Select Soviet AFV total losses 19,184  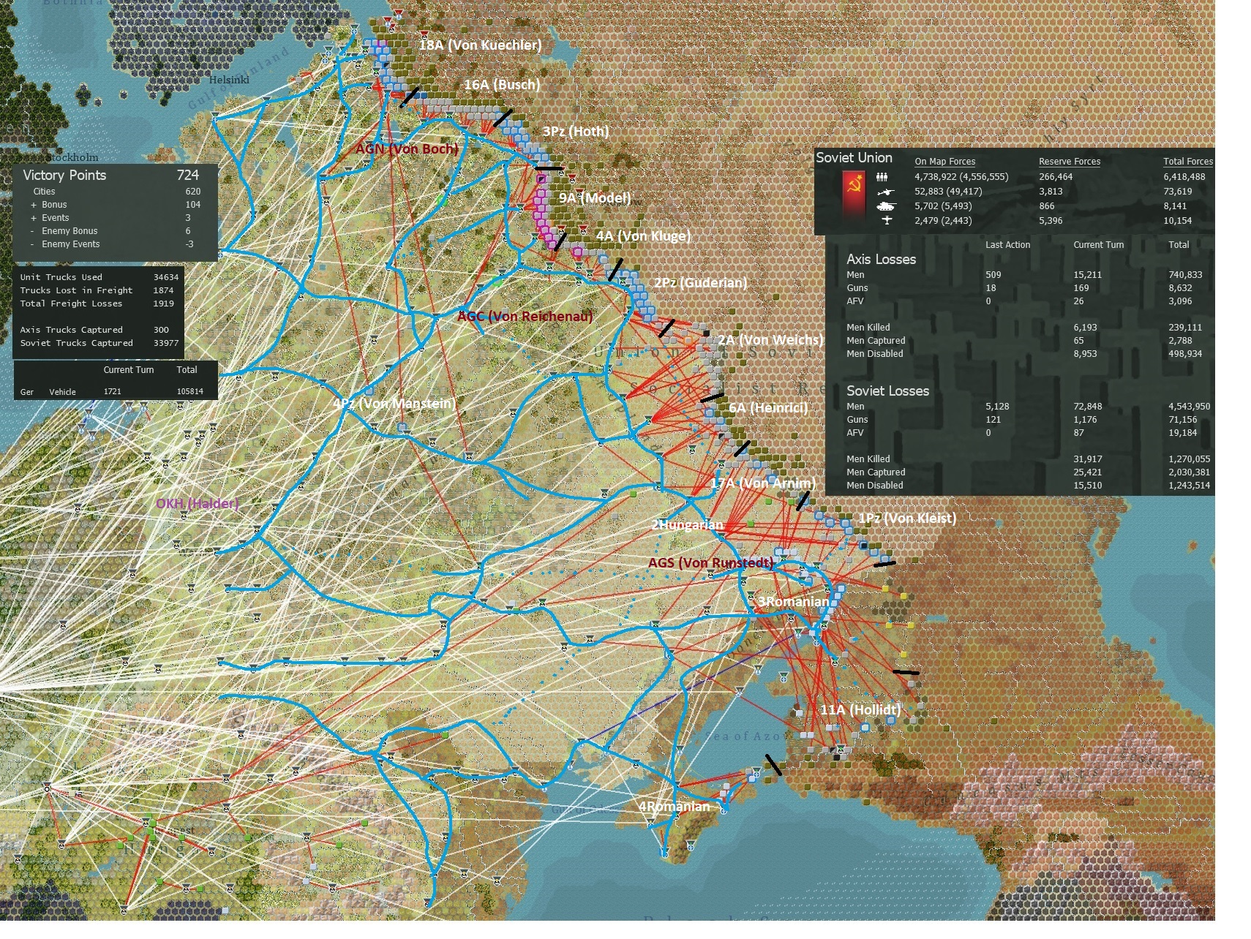coord(1183,433)
